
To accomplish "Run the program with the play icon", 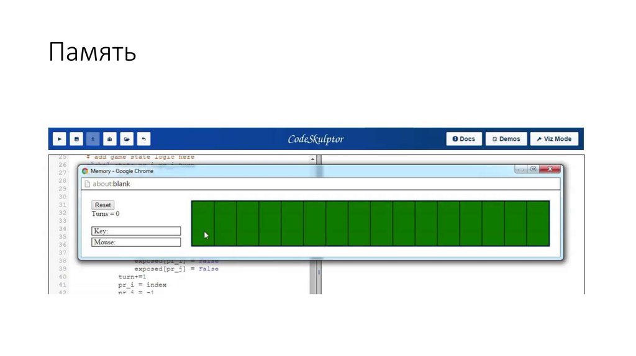I will pyautogui.click(x=60, y=139).
